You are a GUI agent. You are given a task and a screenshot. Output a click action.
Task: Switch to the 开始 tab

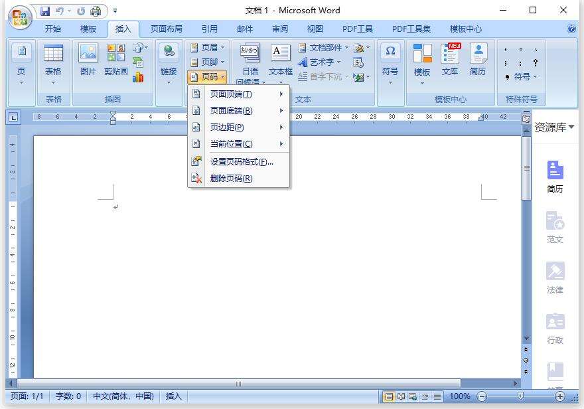(x=53, y=29)
